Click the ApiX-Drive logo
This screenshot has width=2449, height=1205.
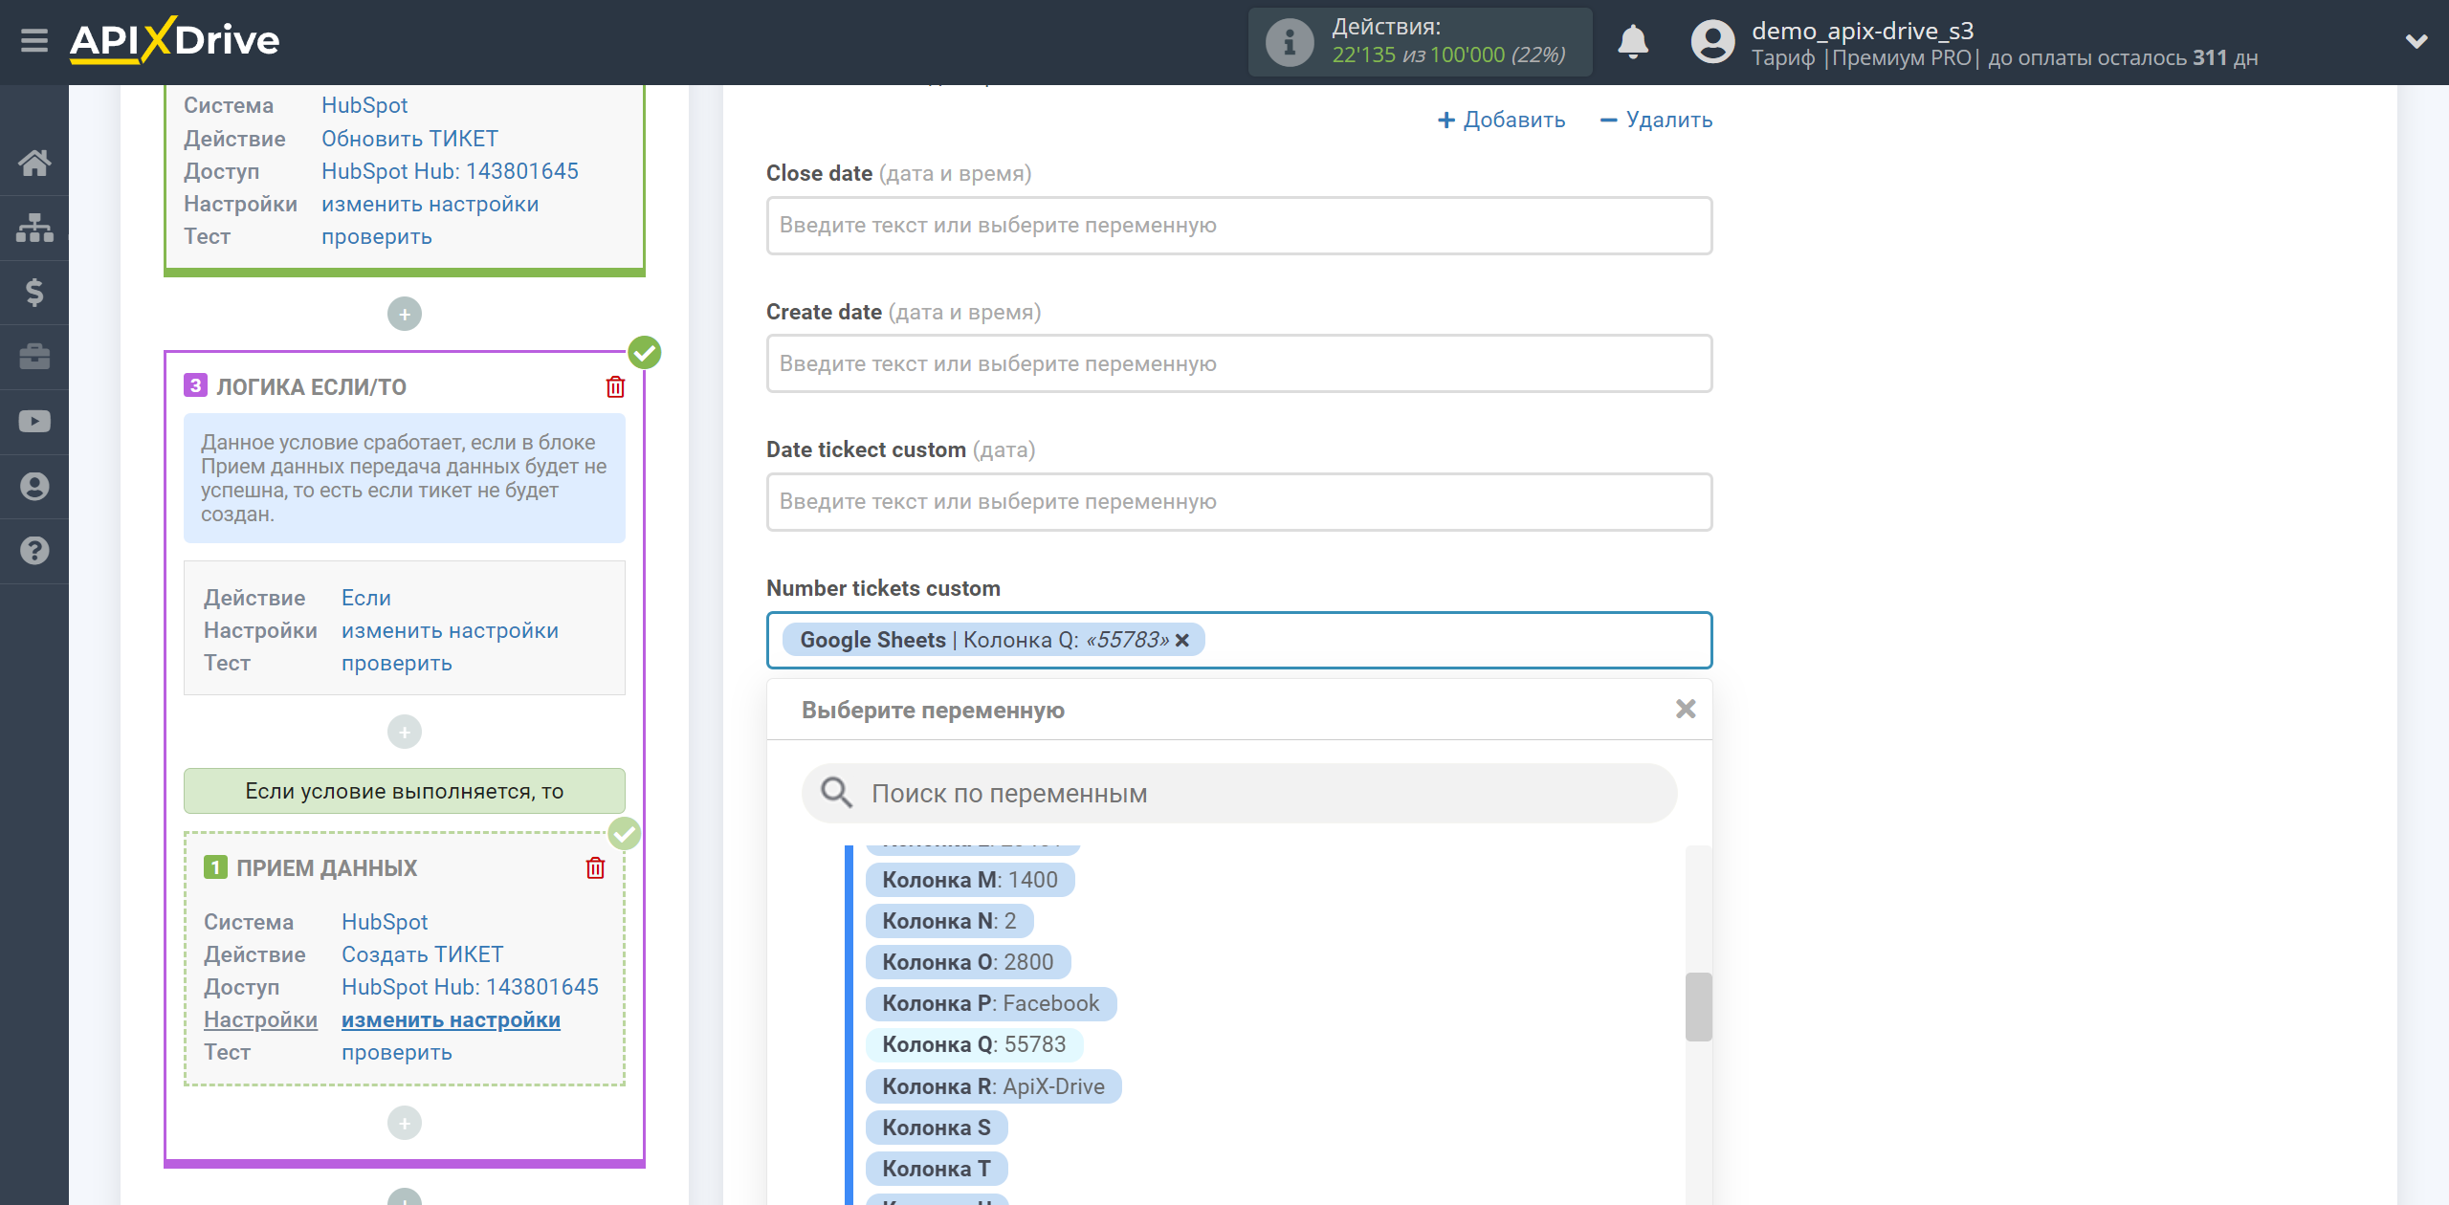[175, 40]
